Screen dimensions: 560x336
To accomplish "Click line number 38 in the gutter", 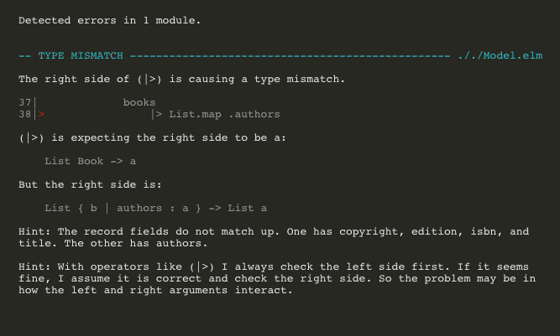I will point(25,114).
